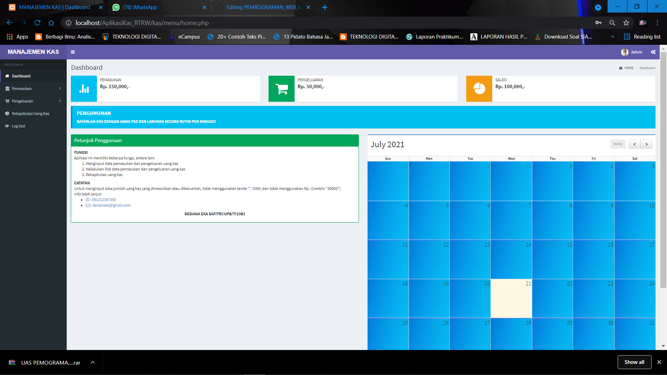Image resolution: width=667 pixels, height=375 pixels.
Task: Reload the page with the refresh icon
Action: point(37,23)
